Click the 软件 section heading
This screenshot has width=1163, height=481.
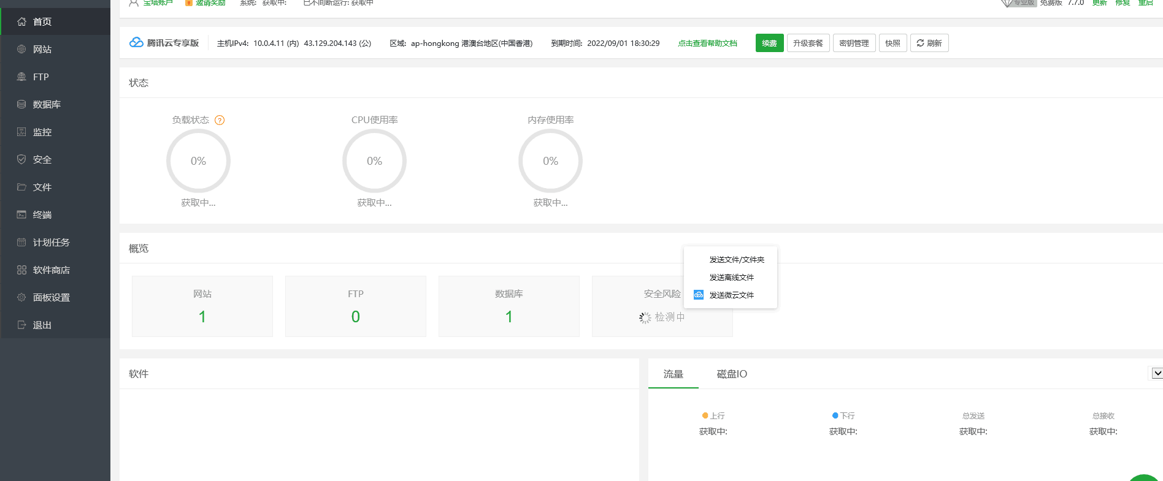coord(139,374)
